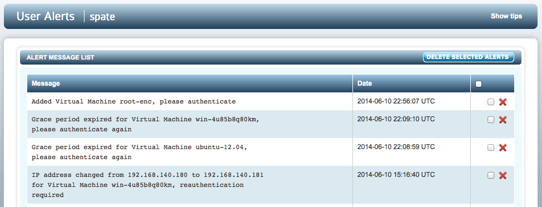Screen dimensions: 542x207
Task: Mark the ubuntu-12.04 alert checkbox
Action: [490, 147]
